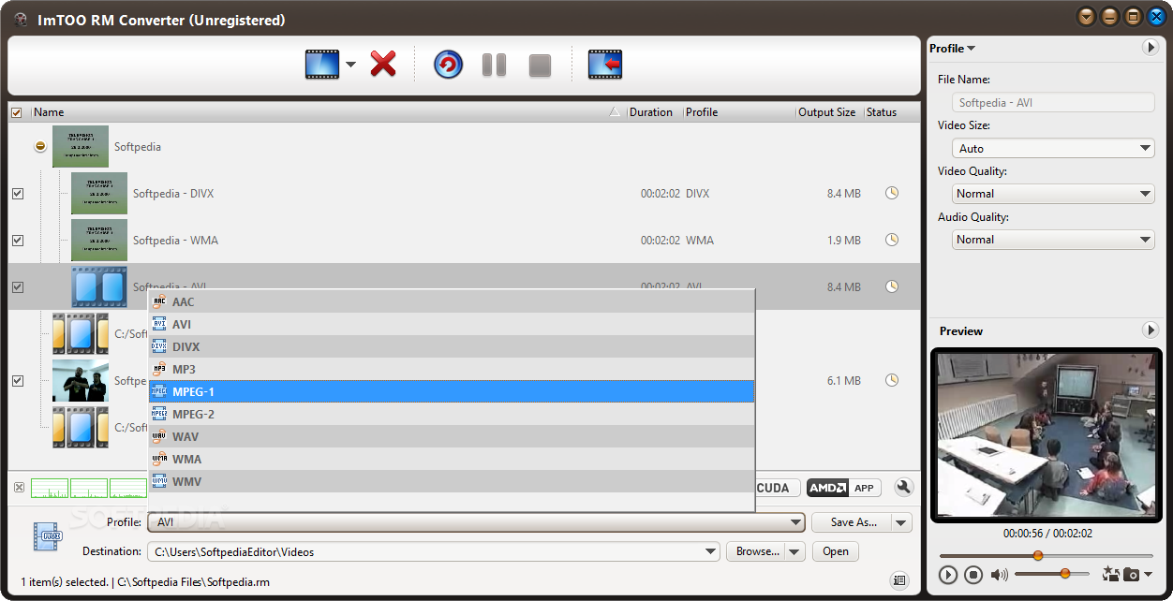Choose DIVX in the profile list

[452, 346]
